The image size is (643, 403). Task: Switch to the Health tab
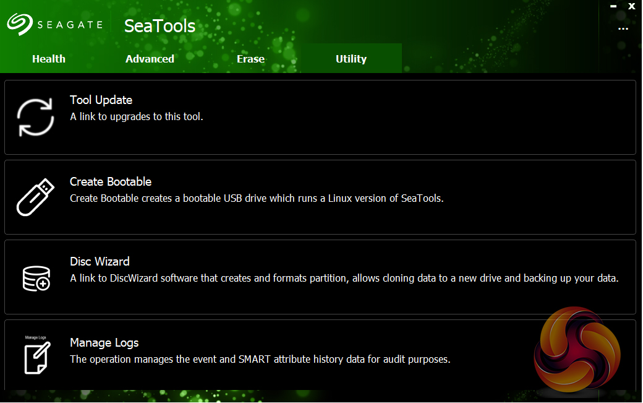tap(49, 59)
